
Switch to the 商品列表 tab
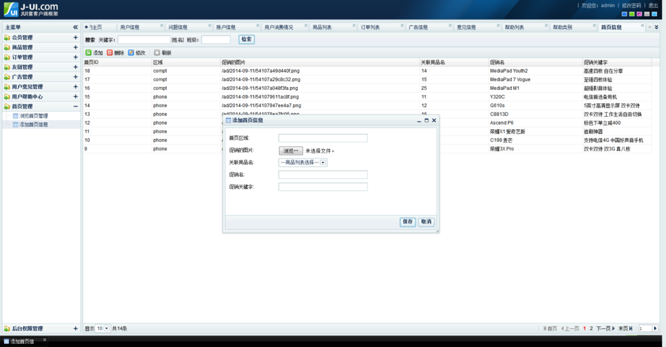(322, 27)
